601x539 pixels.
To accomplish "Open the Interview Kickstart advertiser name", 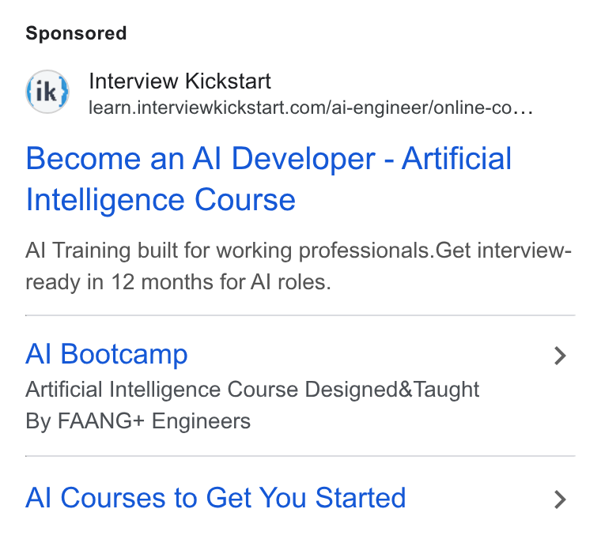I will (180, 81).
